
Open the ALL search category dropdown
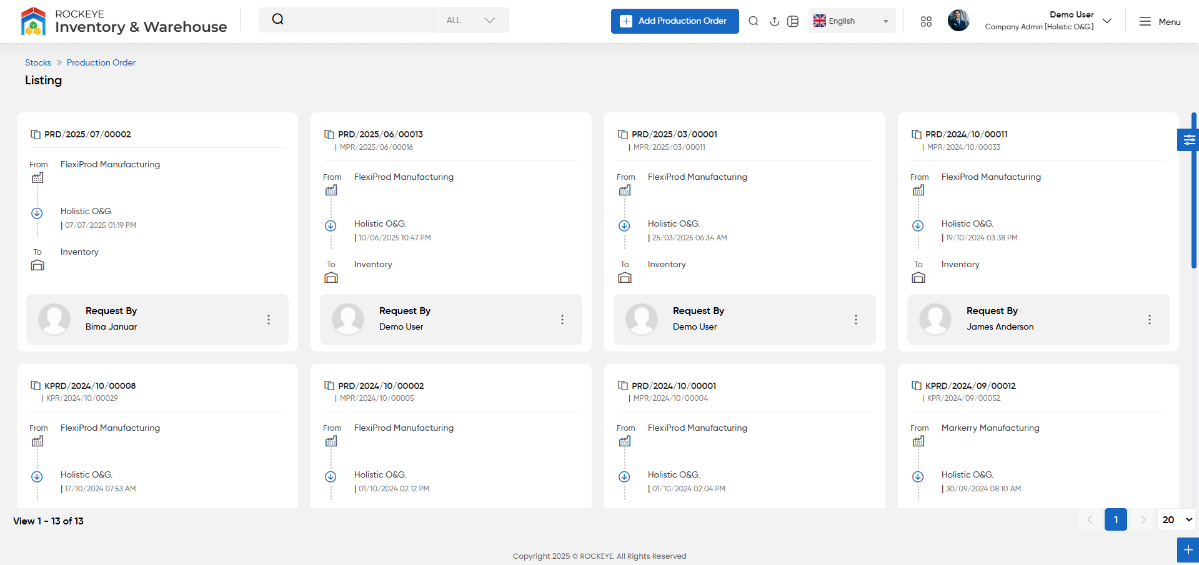point(471,20)
